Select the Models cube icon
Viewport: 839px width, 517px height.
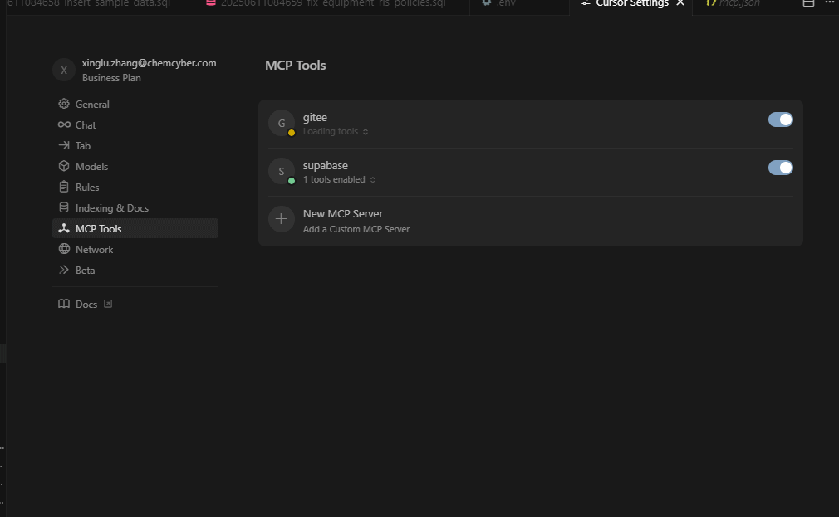[64, 166]
